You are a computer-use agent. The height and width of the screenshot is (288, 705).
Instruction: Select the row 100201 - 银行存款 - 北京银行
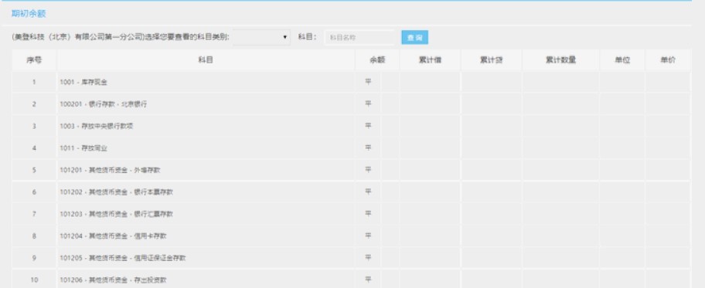click(x=352, y=104)
